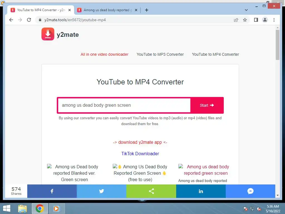
Task: Switch to Among us dead body reported tab
Action: point(107,10)
